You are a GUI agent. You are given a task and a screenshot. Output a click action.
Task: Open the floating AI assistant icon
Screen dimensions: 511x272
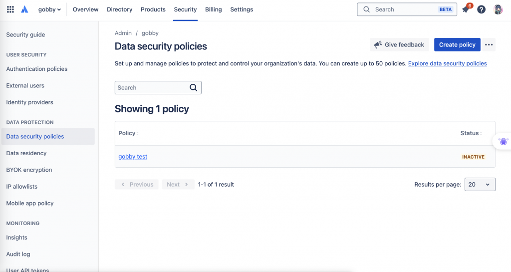coord(503,142)
